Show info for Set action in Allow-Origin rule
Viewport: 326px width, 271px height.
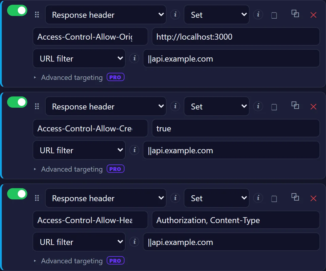point(258,14)
